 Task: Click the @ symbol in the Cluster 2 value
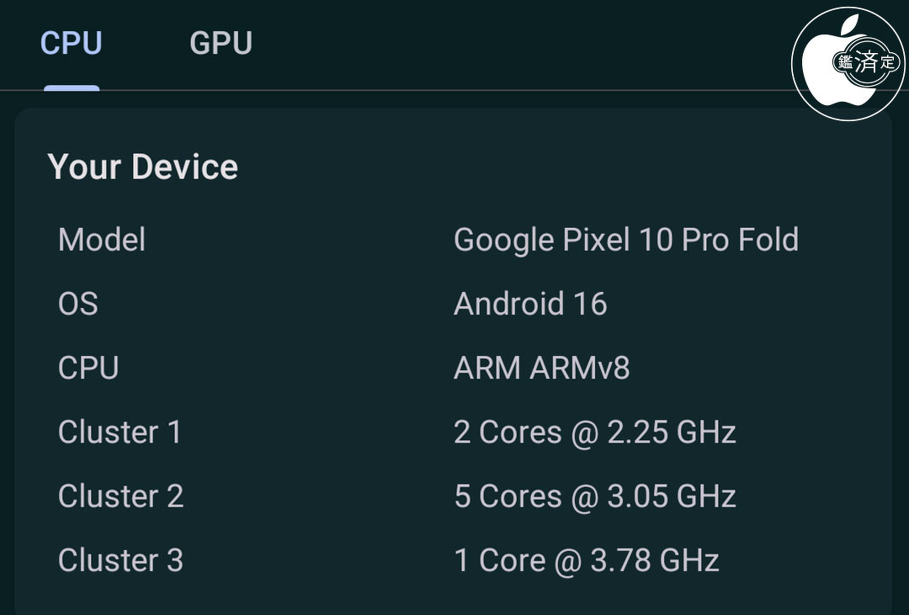click(x=585, y=496)
